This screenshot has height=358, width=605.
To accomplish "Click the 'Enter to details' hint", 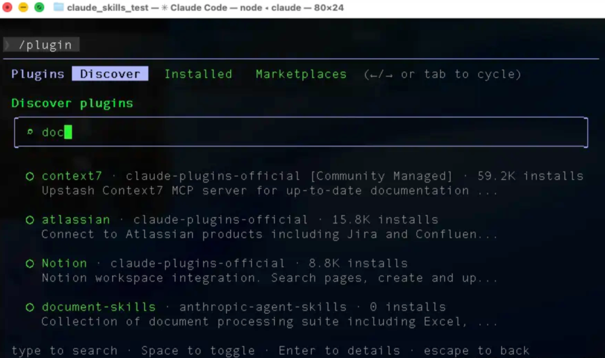I will point(339,350).
